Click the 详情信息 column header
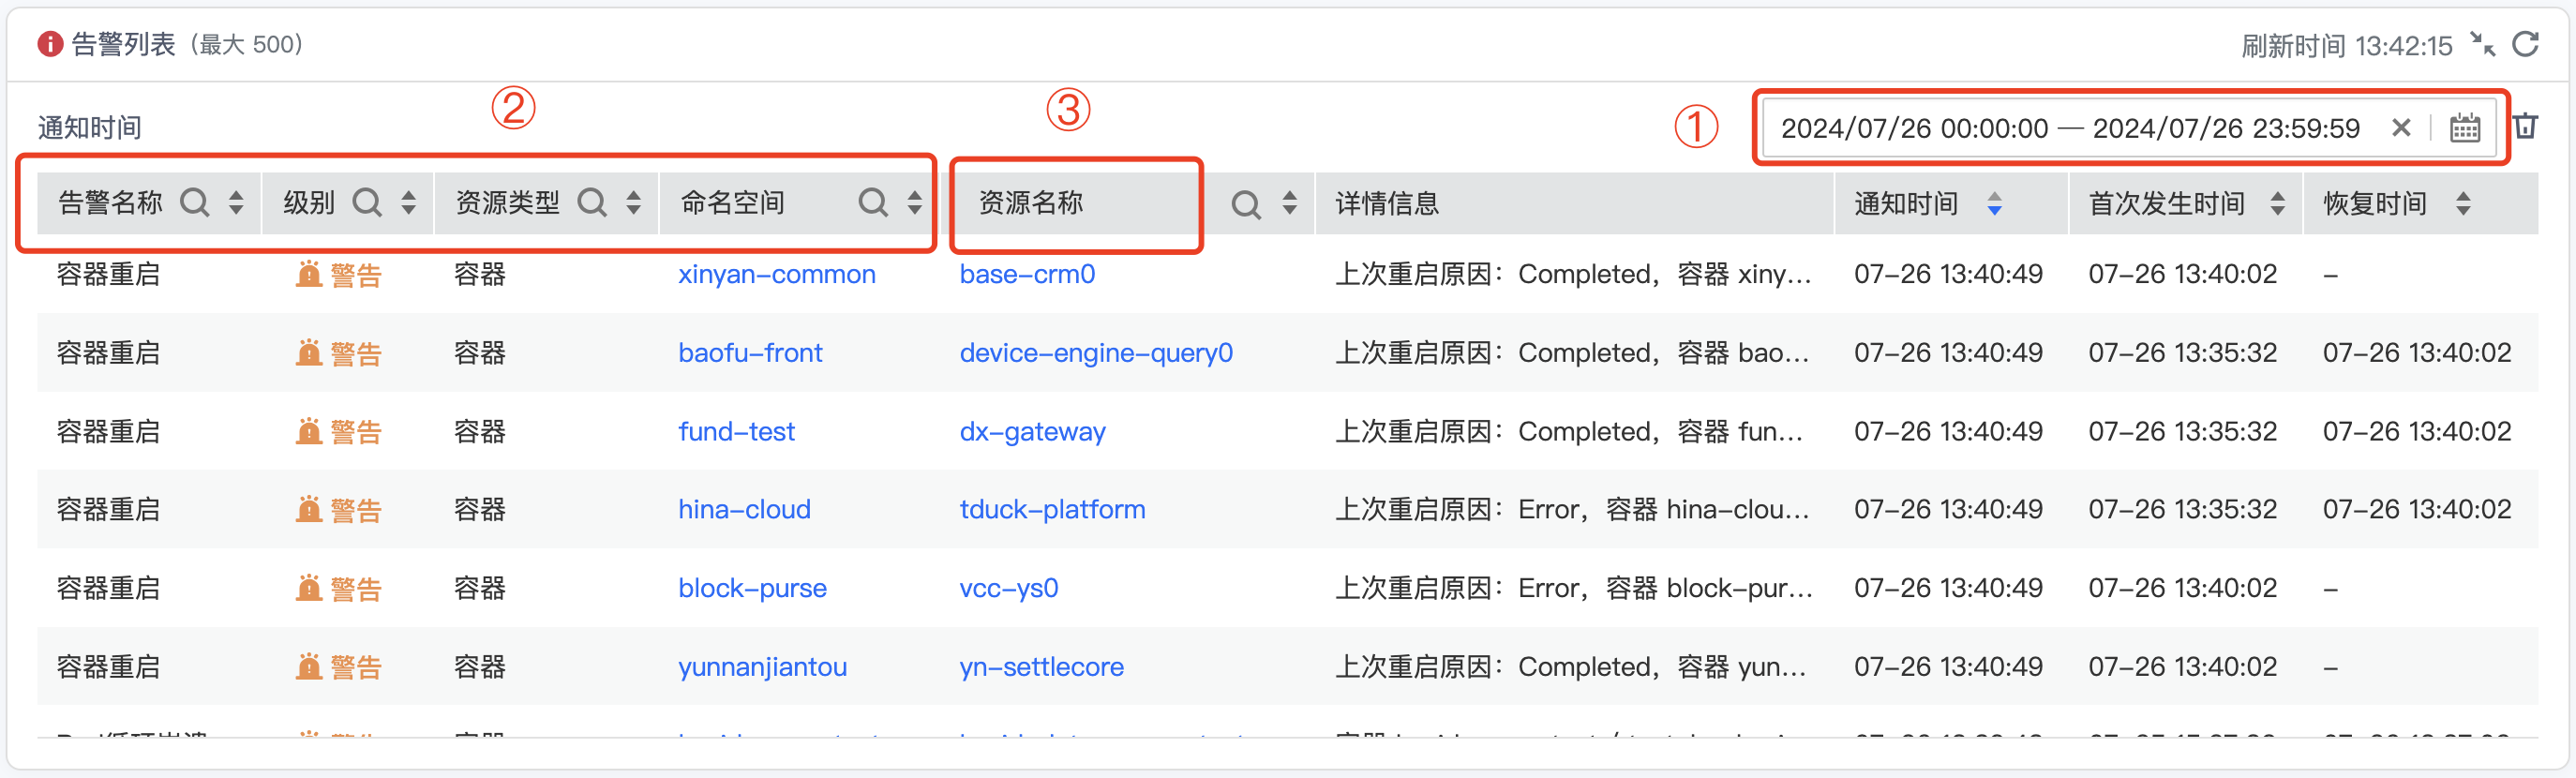The height and width of the screenshot is (778, 2576). pyautogui.click(x=1387, y=204)
